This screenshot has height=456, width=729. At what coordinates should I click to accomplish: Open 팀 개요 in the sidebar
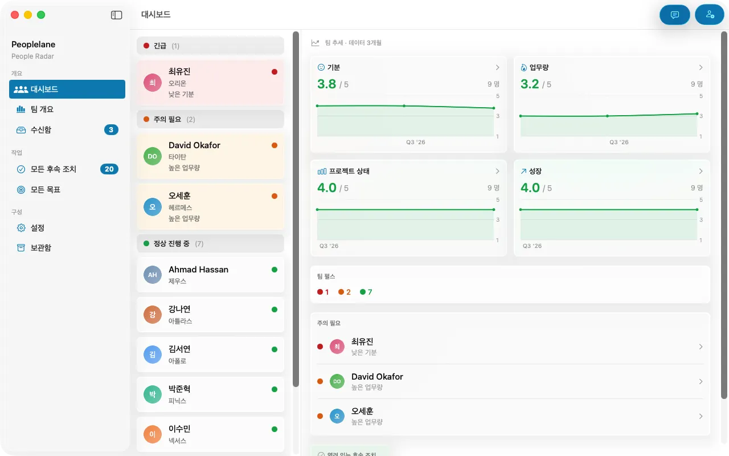[67, 109]
